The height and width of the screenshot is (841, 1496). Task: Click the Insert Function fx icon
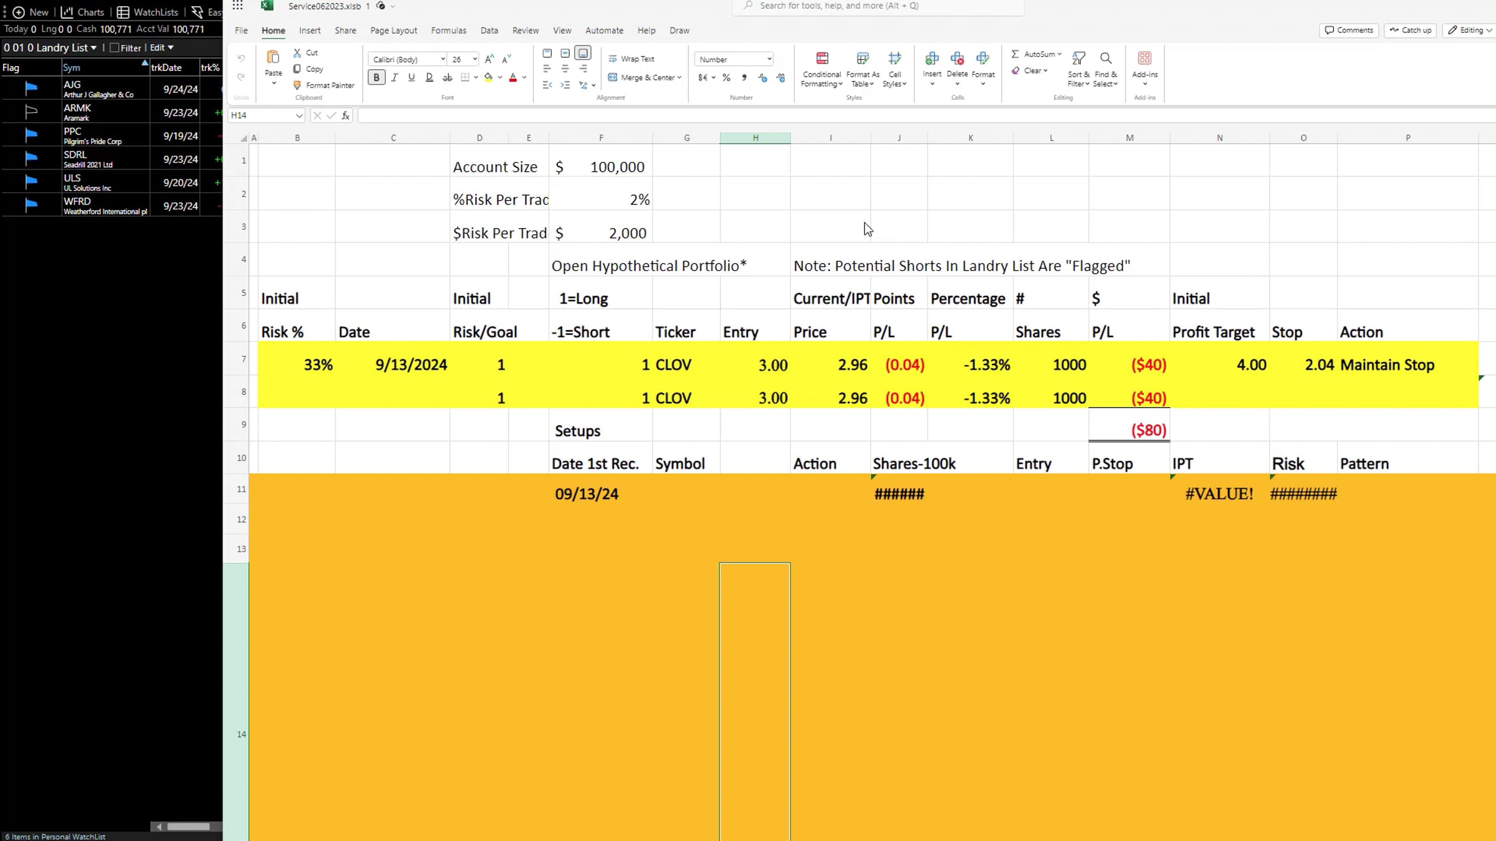pyautogui.click(x=345, y=115)
